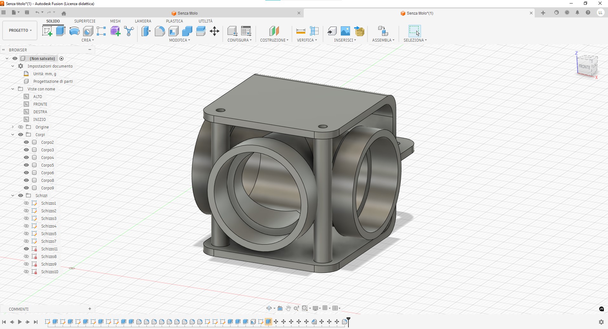The height and width of the screenshot is (329, 608).
Task: Show Schizzo1 via its eye icon
Action: coord(26,203)
